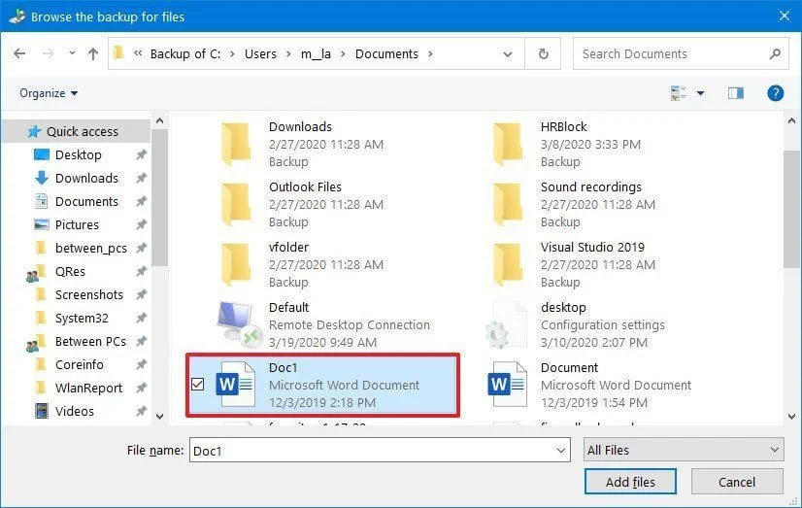Viewport: 802px width, 508px height.
Task: Click the Search Documents field
Action: pos(670,54)
